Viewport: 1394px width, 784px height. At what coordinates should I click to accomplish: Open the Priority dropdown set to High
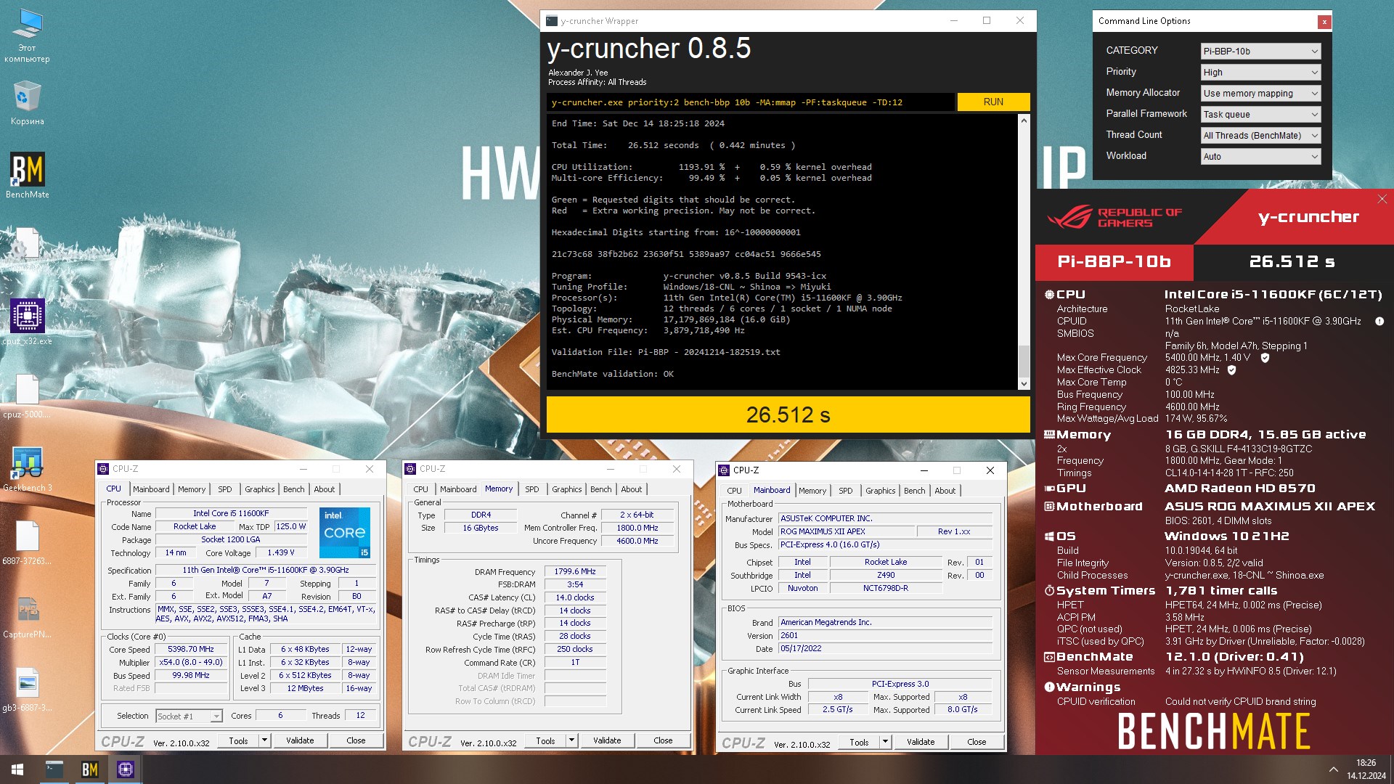pyautogui.click(x=1260, y=73)
